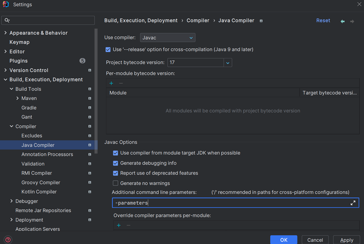Click project icon beside RMI Compiler
The image size is (364, 244).
pyautogui.click(x=89, y=173)
